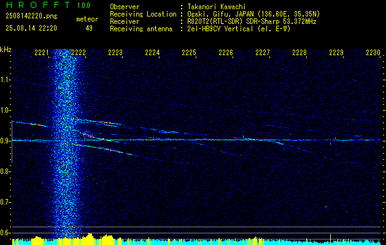Select observer name Takanori Kawachi
The width and height of the screenshot is (386, 245).
point(217,7)
